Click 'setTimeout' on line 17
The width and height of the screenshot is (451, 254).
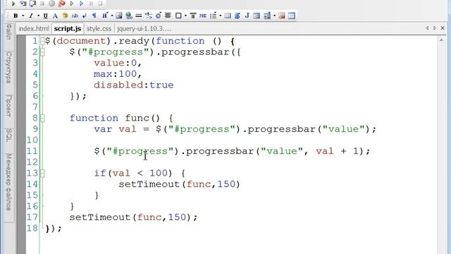pyautogui.click(x=100, y=217)
